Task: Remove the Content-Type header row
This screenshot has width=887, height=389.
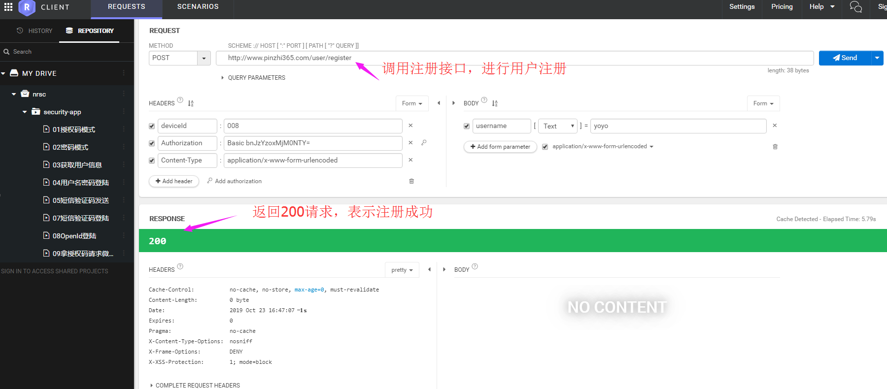Action: [410, 160]
